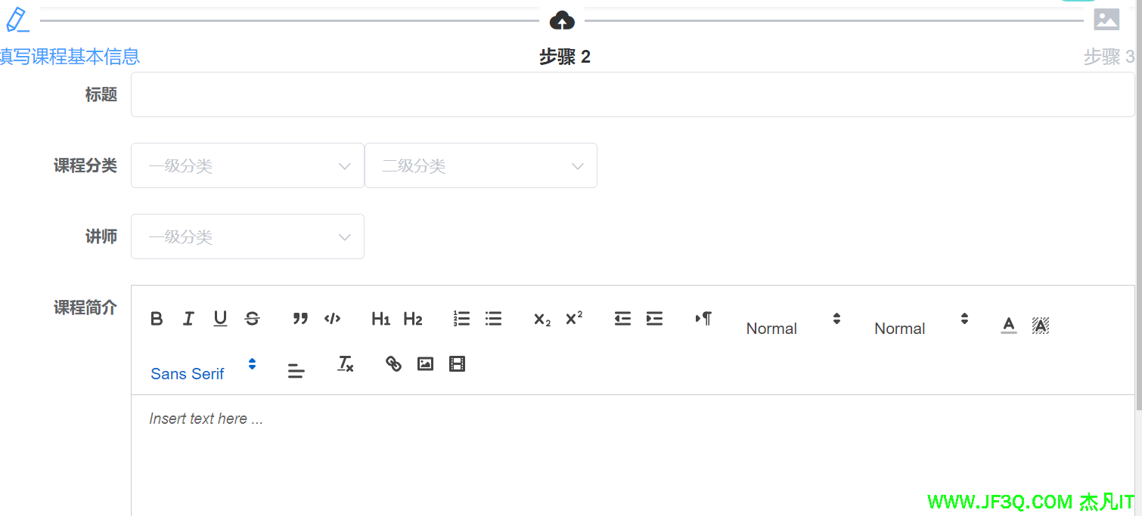
Task: Clear text formatting
Action: pyautogui.click(x=345, y=364)
